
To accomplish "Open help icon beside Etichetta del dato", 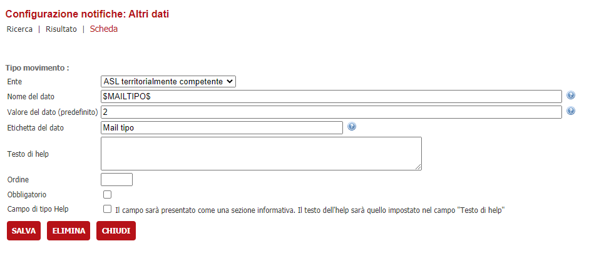I will coord(352,126).
